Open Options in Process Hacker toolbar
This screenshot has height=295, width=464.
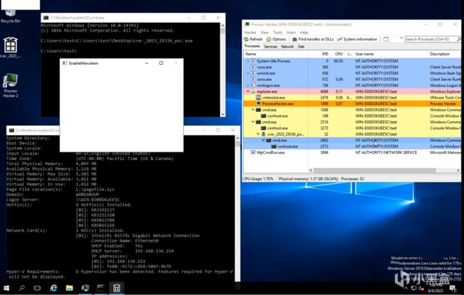[276, 39]
